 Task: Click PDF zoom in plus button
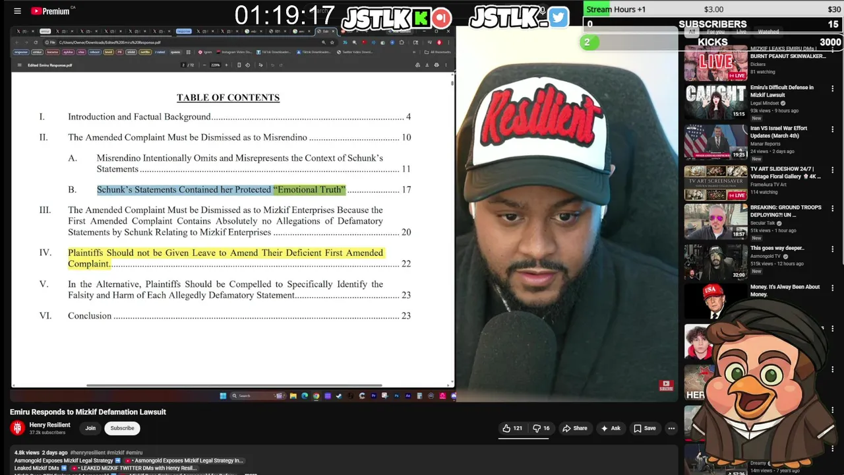[226, 65]
